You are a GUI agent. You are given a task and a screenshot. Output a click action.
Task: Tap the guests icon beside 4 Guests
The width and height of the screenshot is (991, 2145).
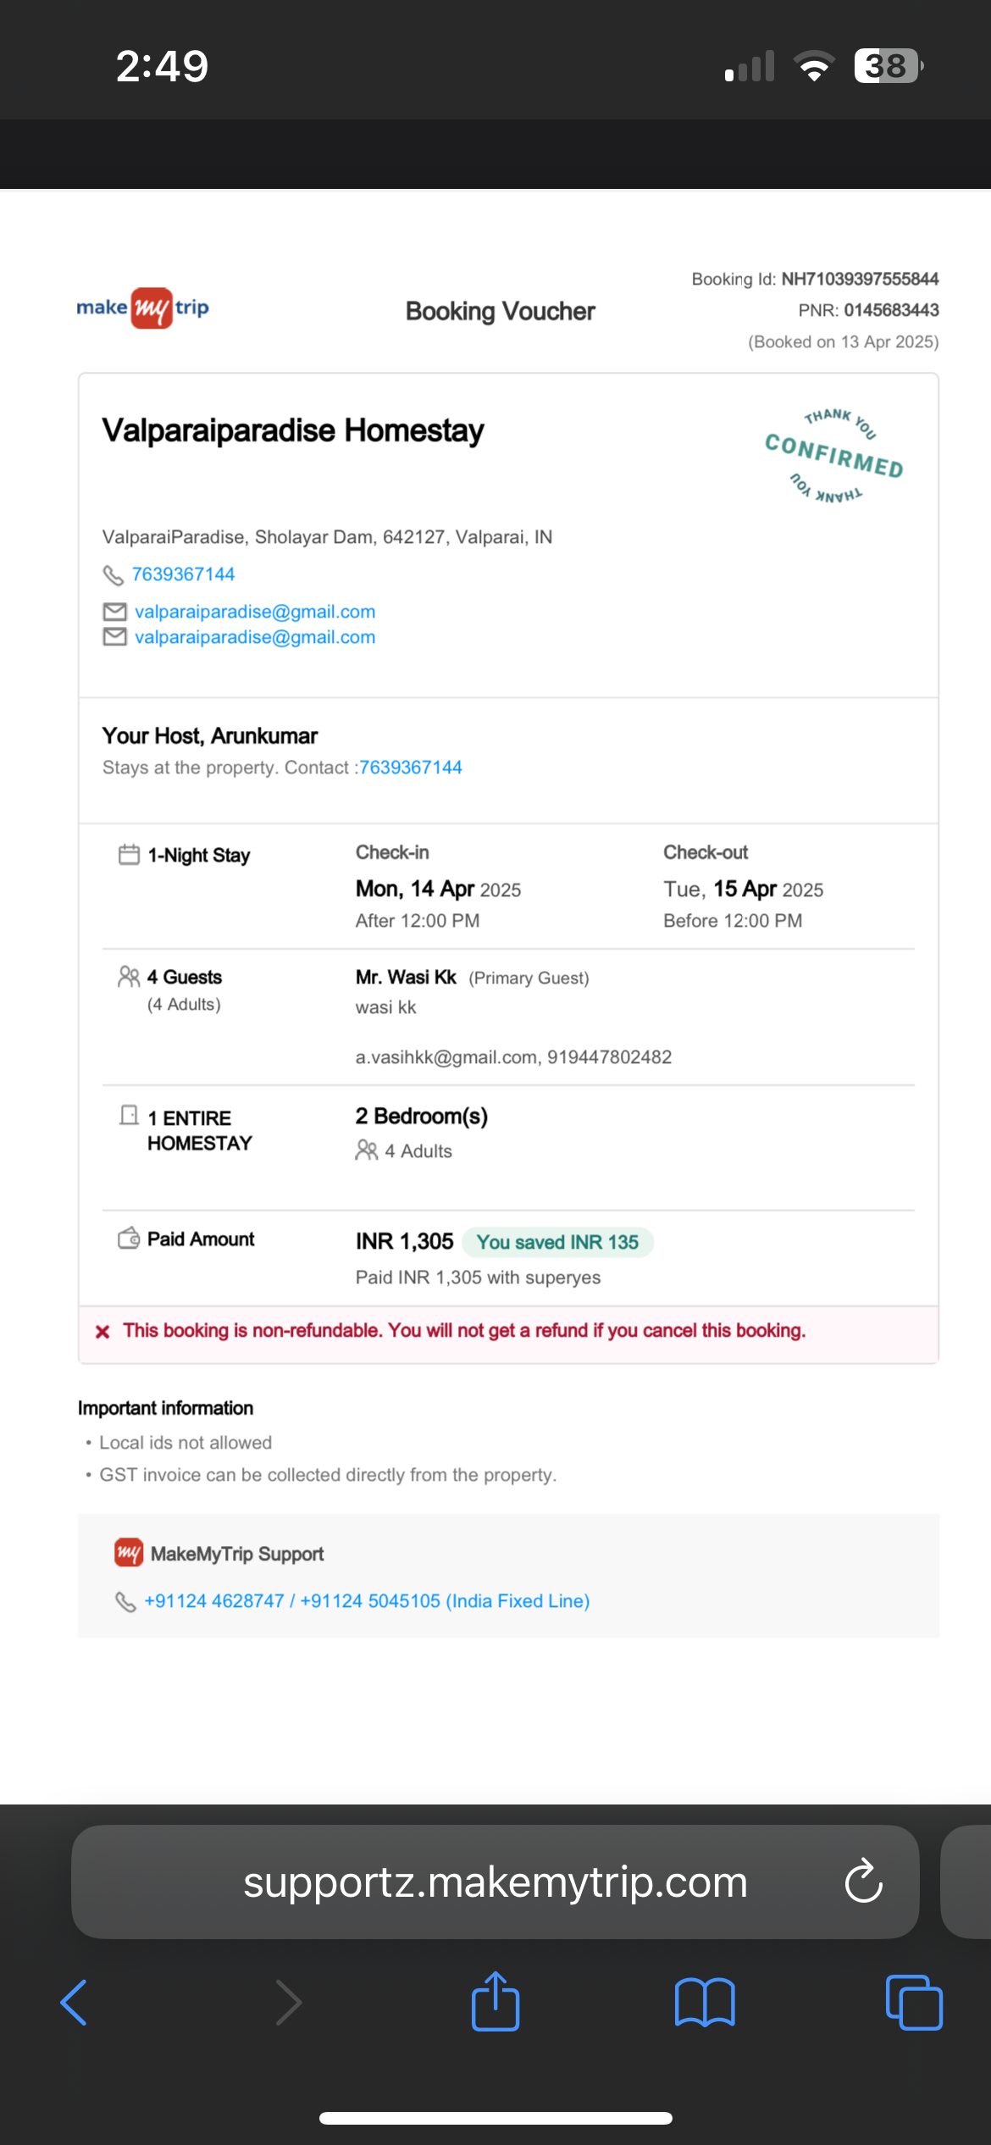pos(129,977)
